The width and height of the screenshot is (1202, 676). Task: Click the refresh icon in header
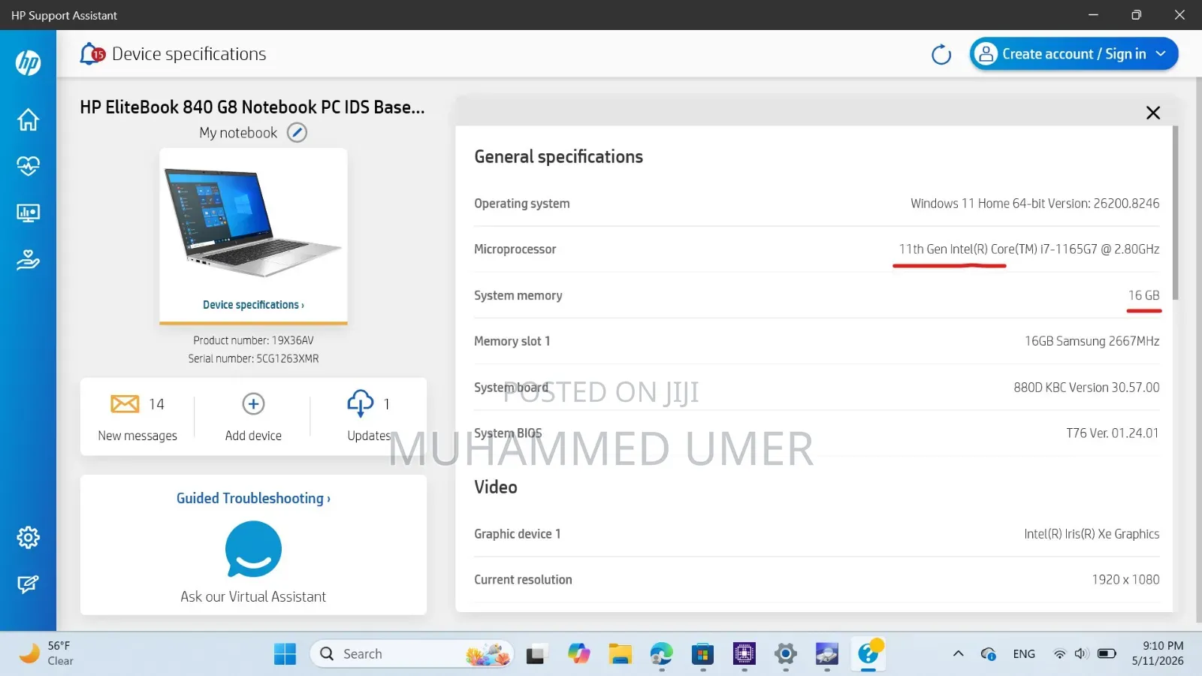(x=941, y=54)
